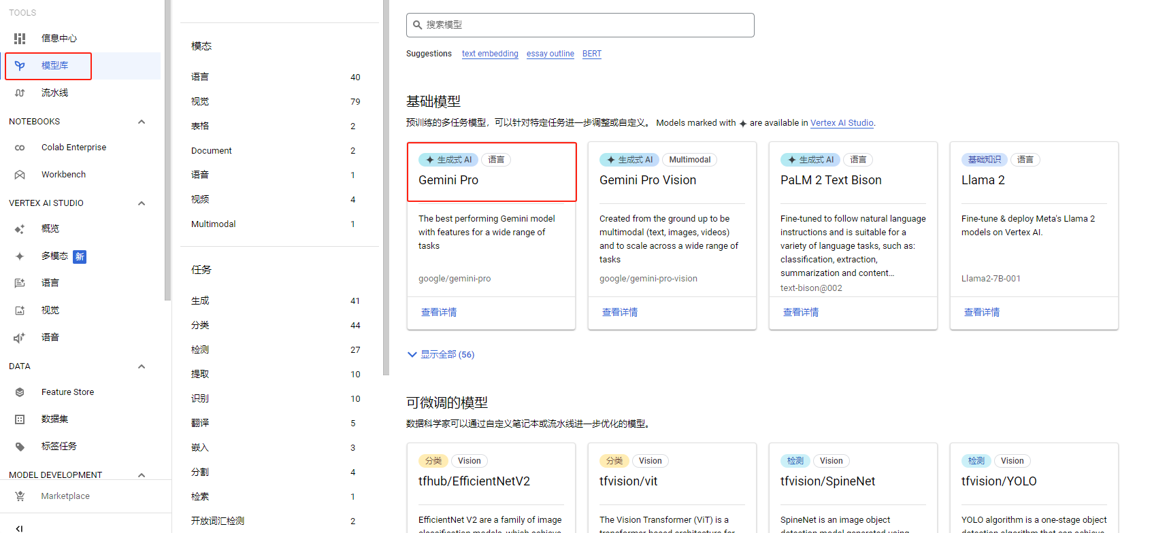Collapse the VERTEX AI STUDIO section chevron

pyautogui.click(x=142, y=203)
